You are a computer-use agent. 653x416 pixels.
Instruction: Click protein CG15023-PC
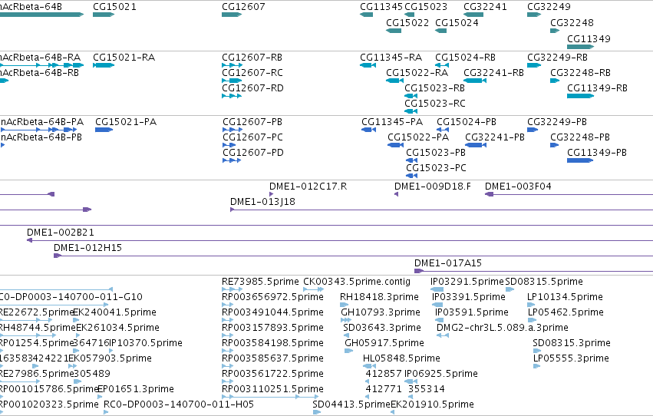[x=412, y=176]
